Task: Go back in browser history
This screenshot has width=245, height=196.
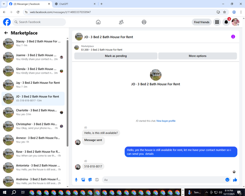Action: (x=4, y=12)
